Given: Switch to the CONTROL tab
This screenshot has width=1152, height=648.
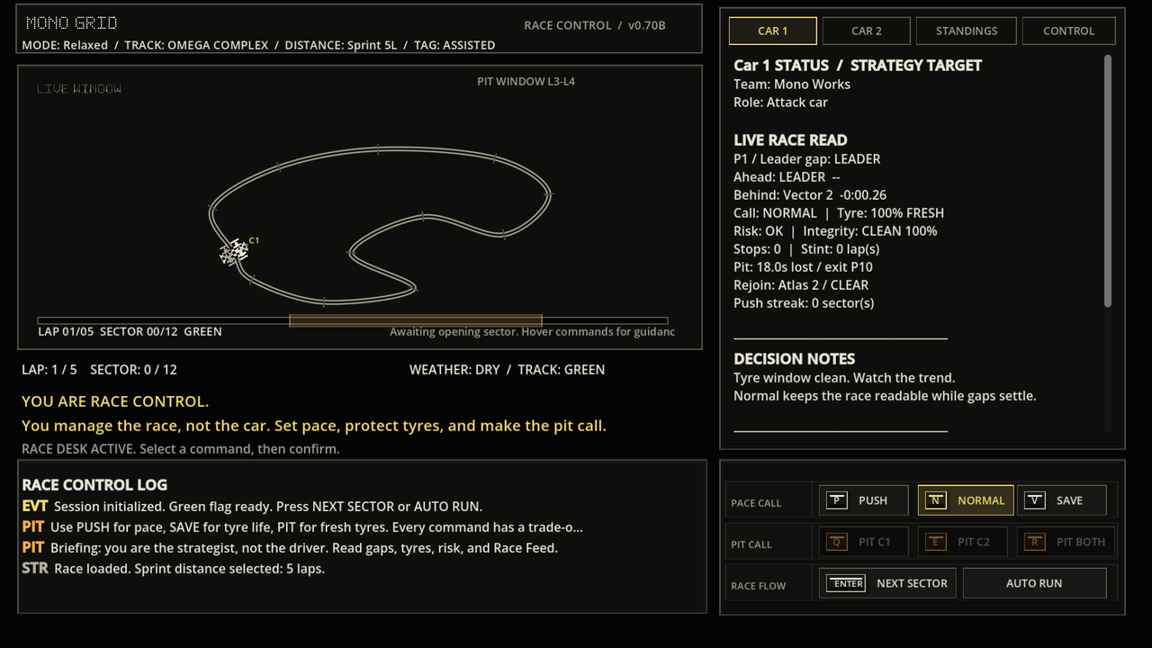Looking at the screenshot, I should pos(1068,31).
